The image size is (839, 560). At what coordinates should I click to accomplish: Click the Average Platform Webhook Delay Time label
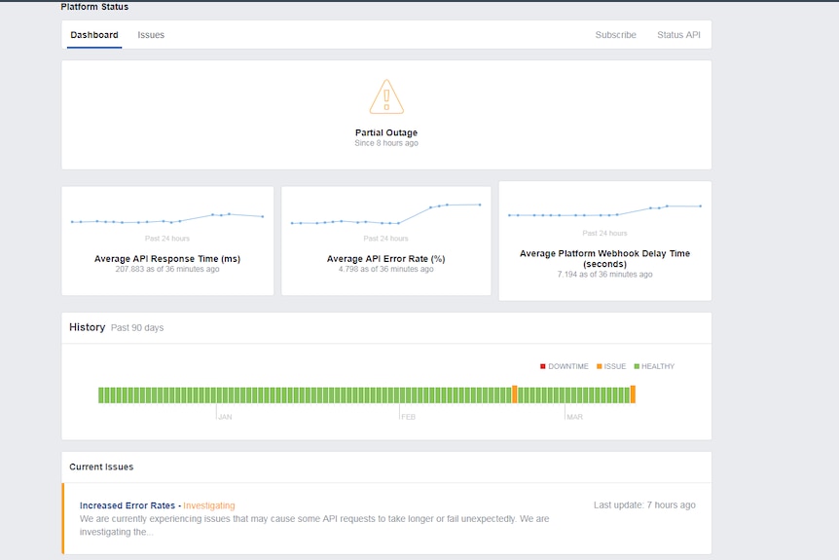point(604,259)
